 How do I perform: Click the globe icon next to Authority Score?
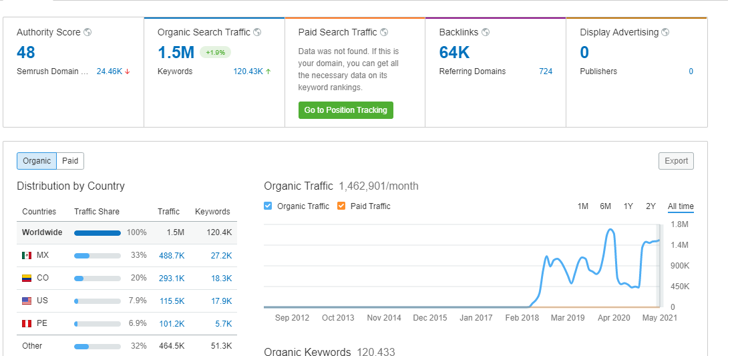click(87, 33)
